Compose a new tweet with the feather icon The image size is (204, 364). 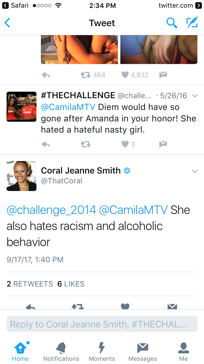(x=192, y=23)
